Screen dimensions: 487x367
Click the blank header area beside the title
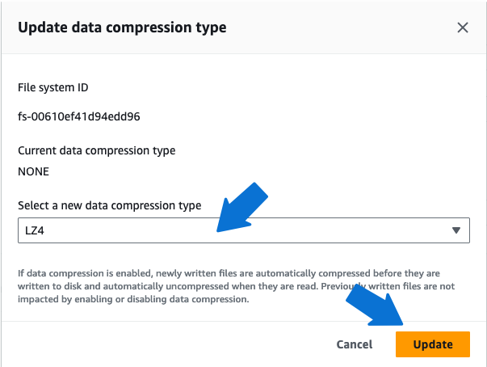[x=339, y=27]
